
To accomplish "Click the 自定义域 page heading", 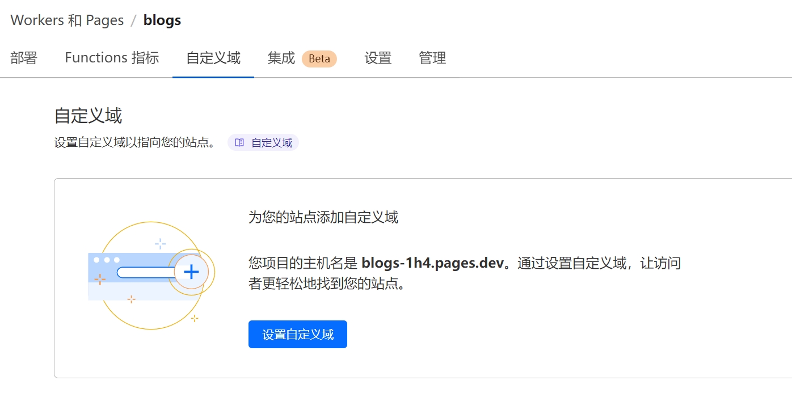I will 88,116.
